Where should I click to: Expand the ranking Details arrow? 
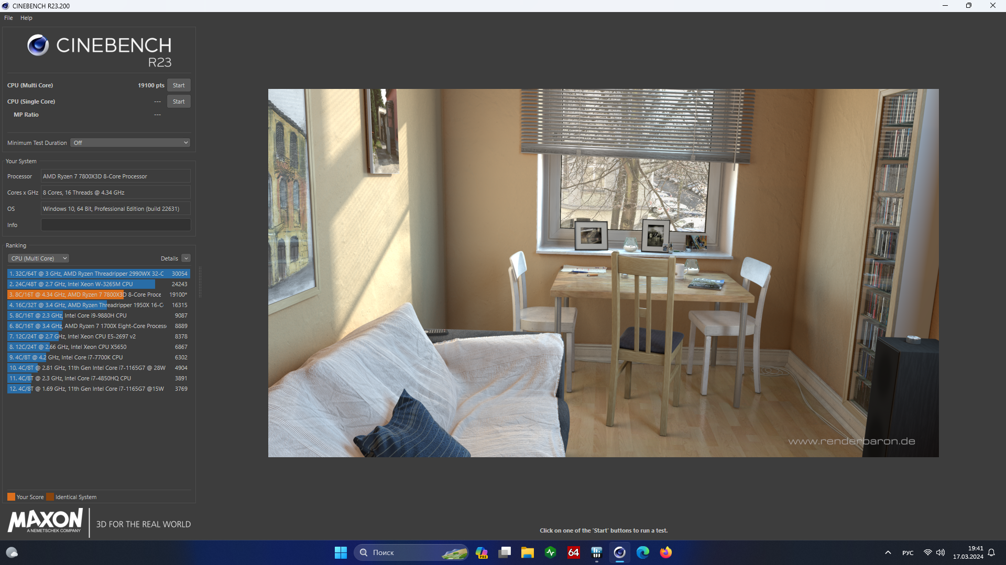point(186,258)
